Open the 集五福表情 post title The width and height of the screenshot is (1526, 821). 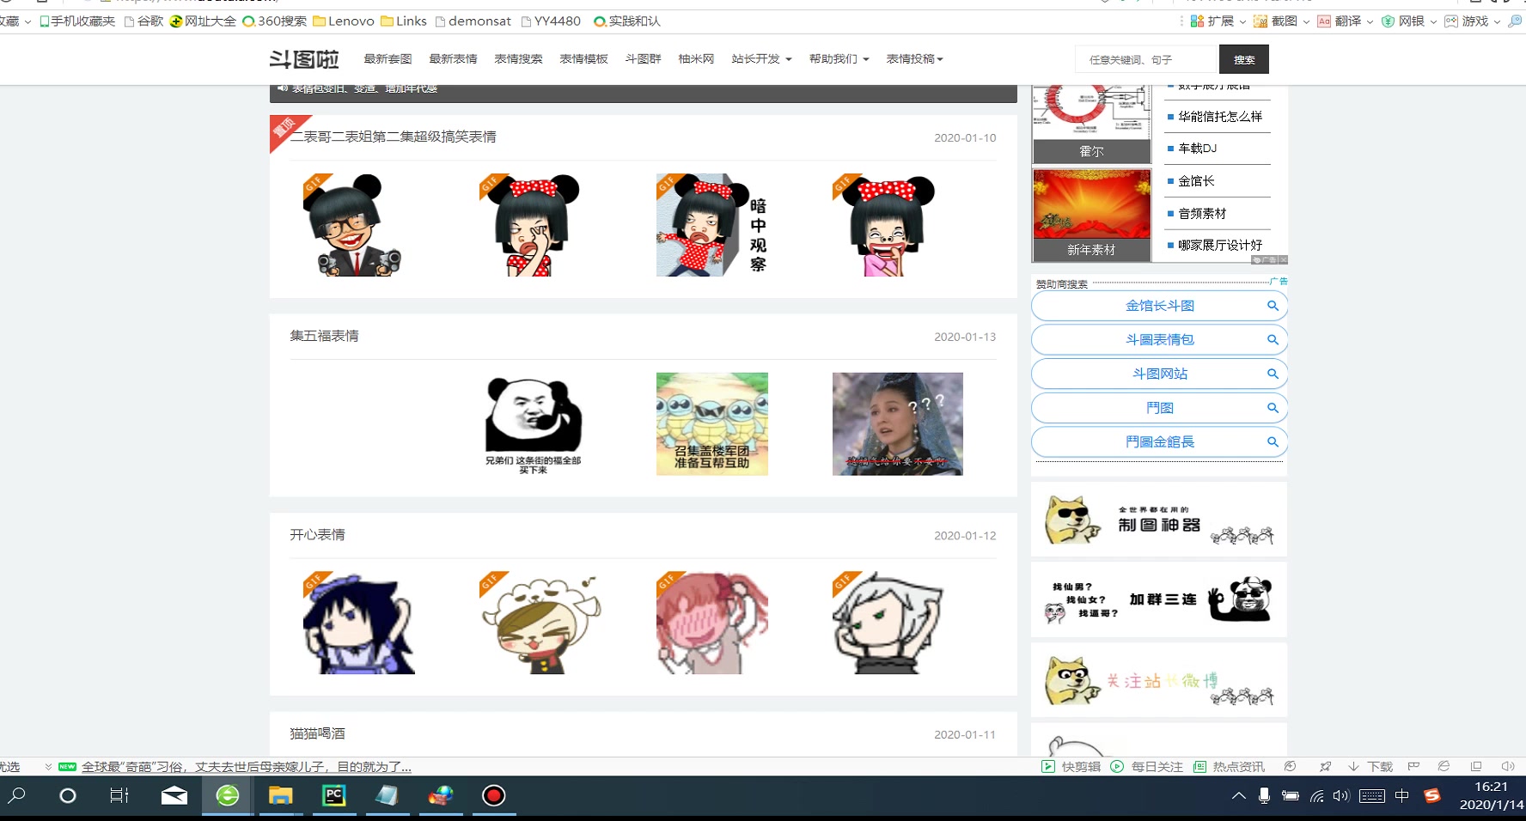click(324, 336)
